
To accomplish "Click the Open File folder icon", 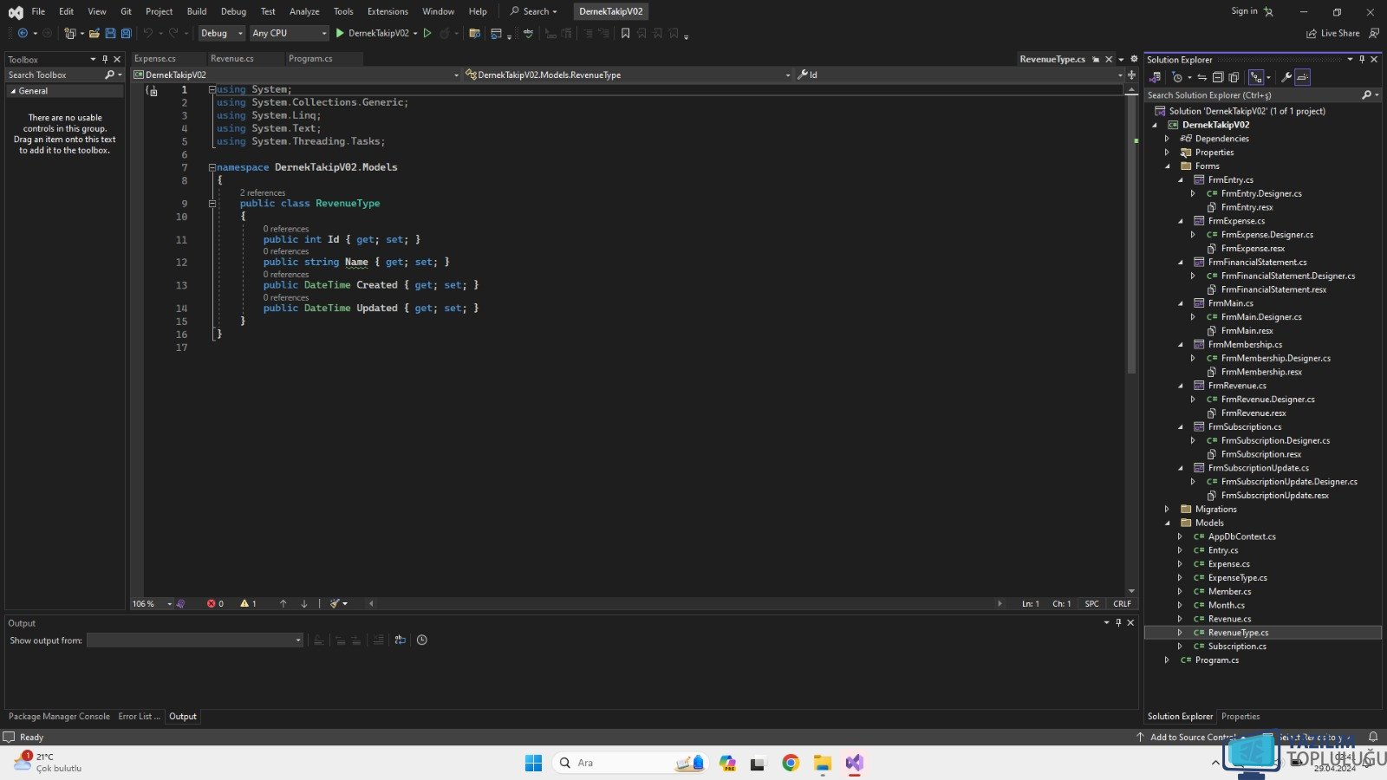I will 94,33.
